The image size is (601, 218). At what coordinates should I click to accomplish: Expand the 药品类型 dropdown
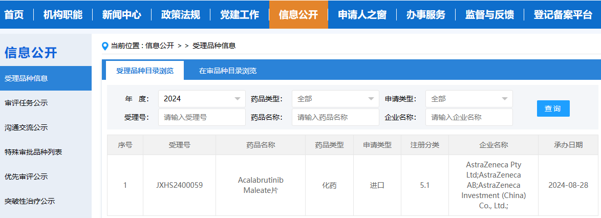[x=335, y=99]
